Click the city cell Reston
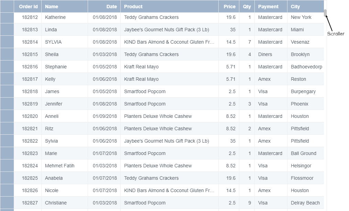Image resolution: width=349 pixels, height=211 pixels. coord(306,79)
